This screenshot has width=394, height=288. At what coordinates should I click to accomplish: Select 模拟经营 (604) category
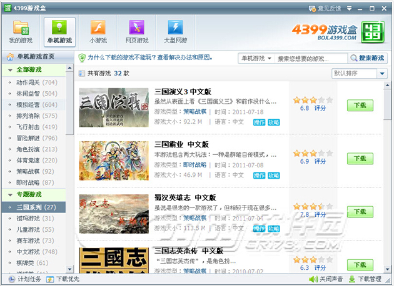34,105
